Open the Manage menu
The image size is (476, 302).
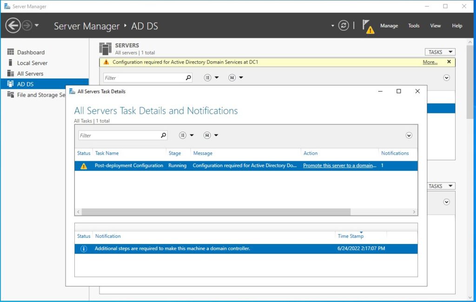click(389, 26)
